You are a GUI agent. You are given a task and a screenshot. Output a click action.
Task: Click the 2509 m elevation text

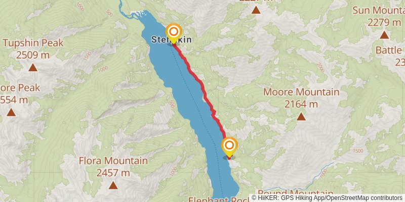click(33, 55)
